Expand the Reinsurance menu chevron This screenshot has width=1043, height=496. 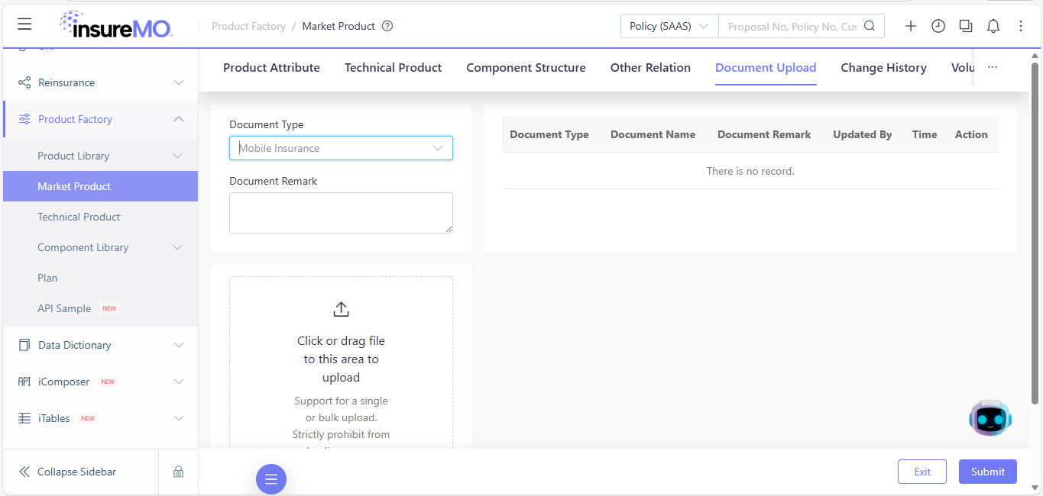pos(179,82)
